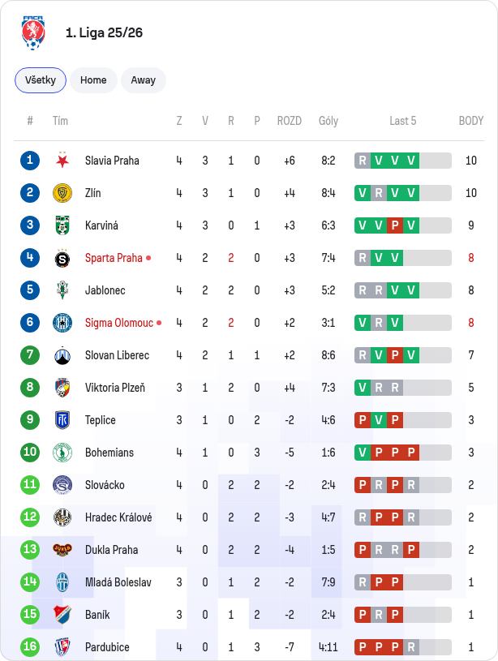Open the Viktoria Plzeň club crest

pyautogui.click(x=62, y=388)
